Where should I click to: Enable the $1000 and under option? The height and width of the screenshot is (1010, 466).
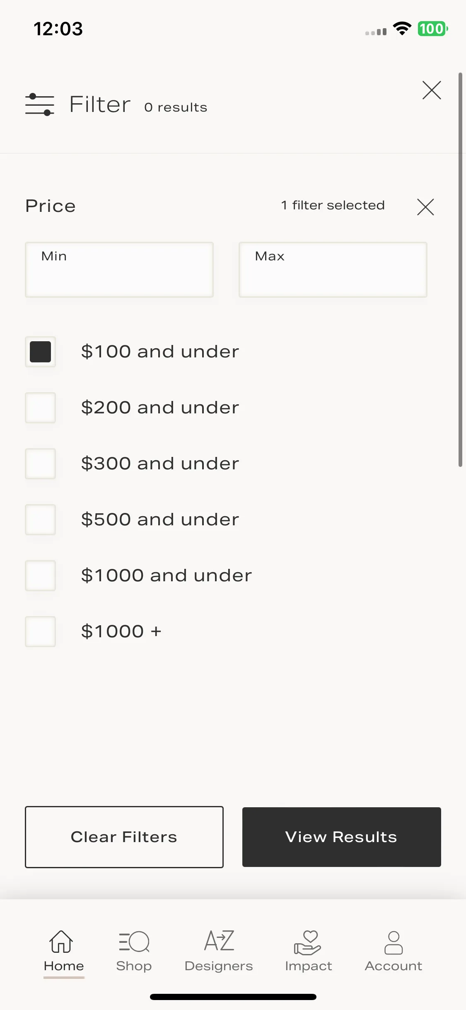pyautogui.click(x=40, y=575)
